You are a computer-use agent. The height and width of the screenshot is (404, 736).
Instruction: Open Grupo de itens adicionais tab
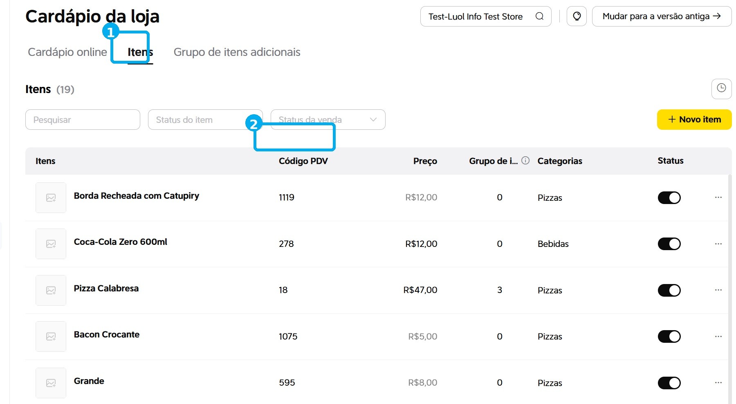pyautogui.click(x=237, y=52)
